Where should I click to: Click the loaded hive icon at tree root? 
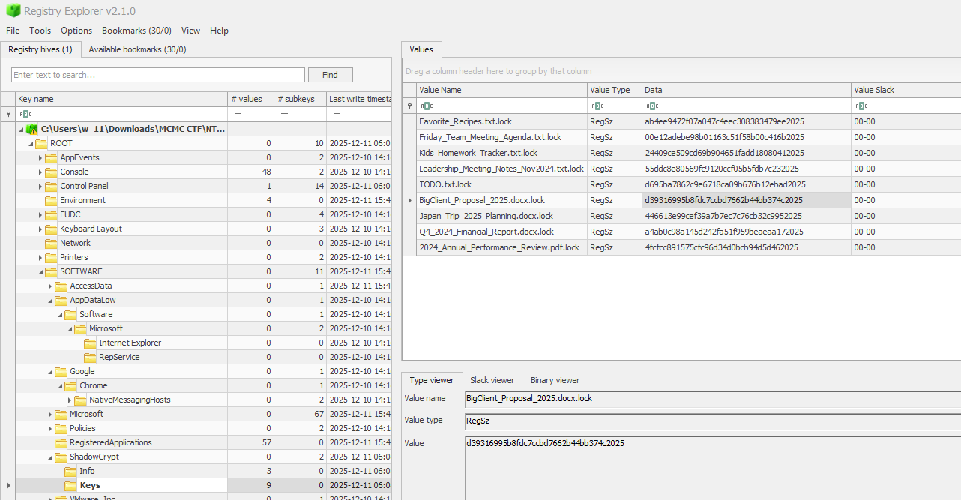(x=32, y=129)
